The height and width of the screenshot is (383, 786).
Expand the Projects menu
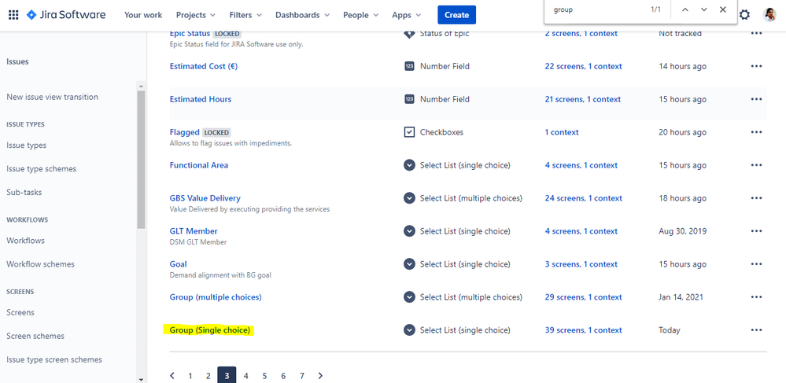[195, 15]
